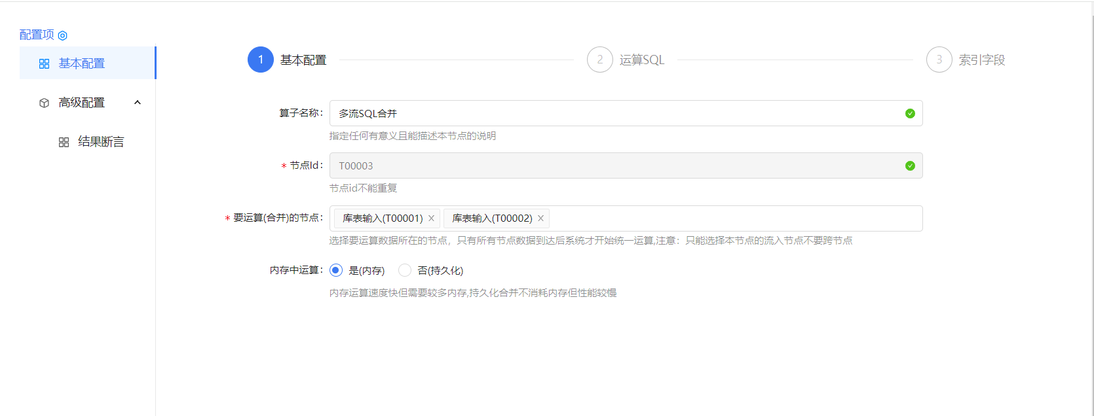The image size is (1094, 416).
Task: Click the 配置项 header link
Action: point(37,35)
